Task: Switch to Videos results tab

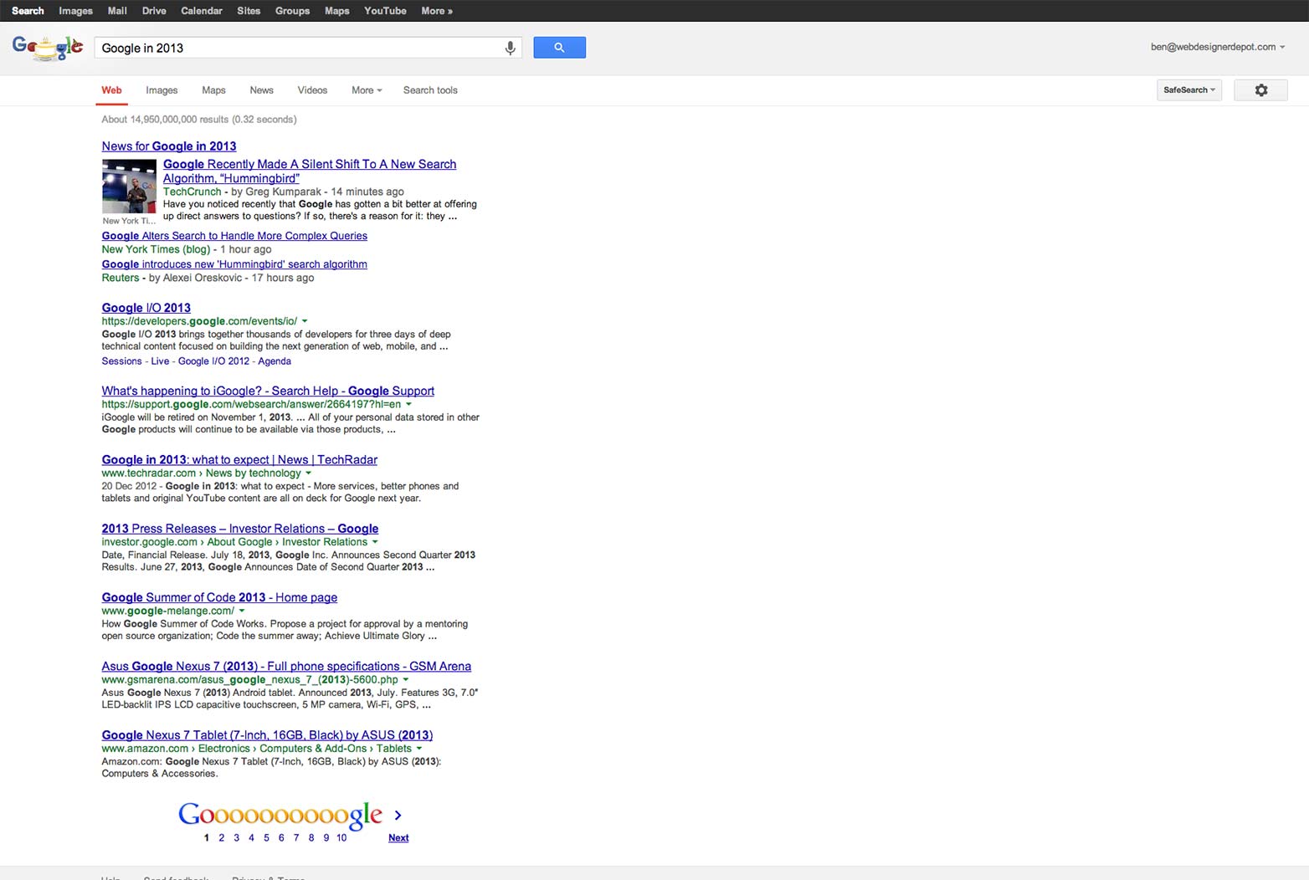Action: pyautogui.click(x=312, y=90)
